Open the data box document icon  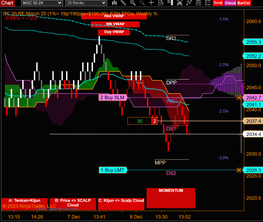point(161,3)
